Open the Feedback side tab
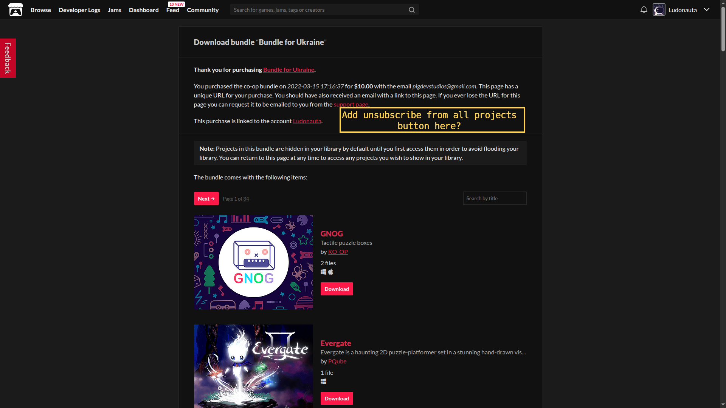The image size is (726, 408). pyautogui.click(x=8, y=58)
